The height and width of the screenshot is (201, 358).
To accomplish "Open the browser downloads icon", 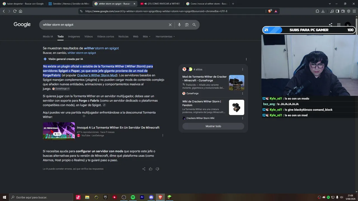I will (323, 11).
